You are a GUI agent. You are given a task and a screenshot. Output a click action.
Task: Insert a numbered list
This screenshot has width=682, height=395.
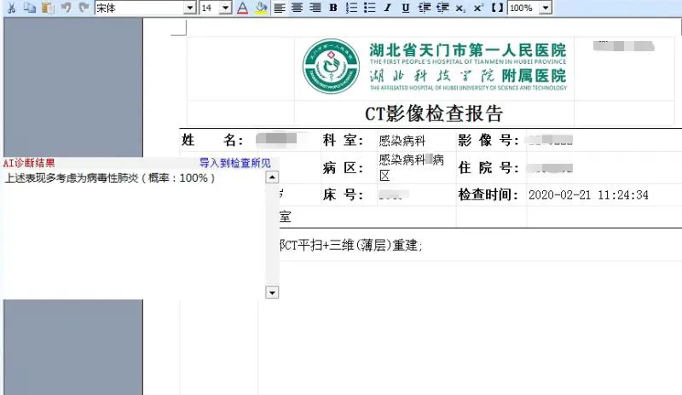point(351,8)
